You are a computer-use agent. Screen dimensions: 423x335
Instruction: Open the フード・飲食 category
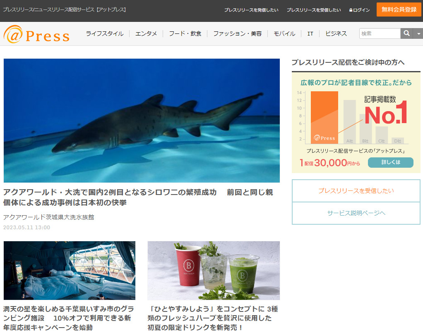185,33
